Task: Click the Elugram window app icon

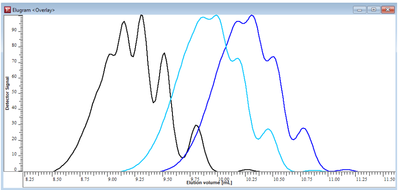Action: pos(8,10)
